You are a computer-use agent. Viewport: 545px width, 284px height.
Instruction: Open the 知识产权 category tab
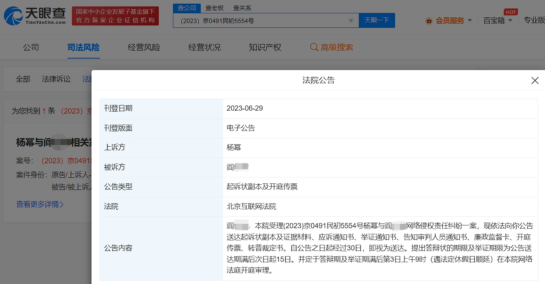[265, 47]
